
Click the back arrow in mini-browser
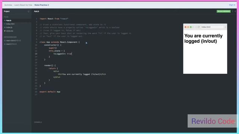193,27
